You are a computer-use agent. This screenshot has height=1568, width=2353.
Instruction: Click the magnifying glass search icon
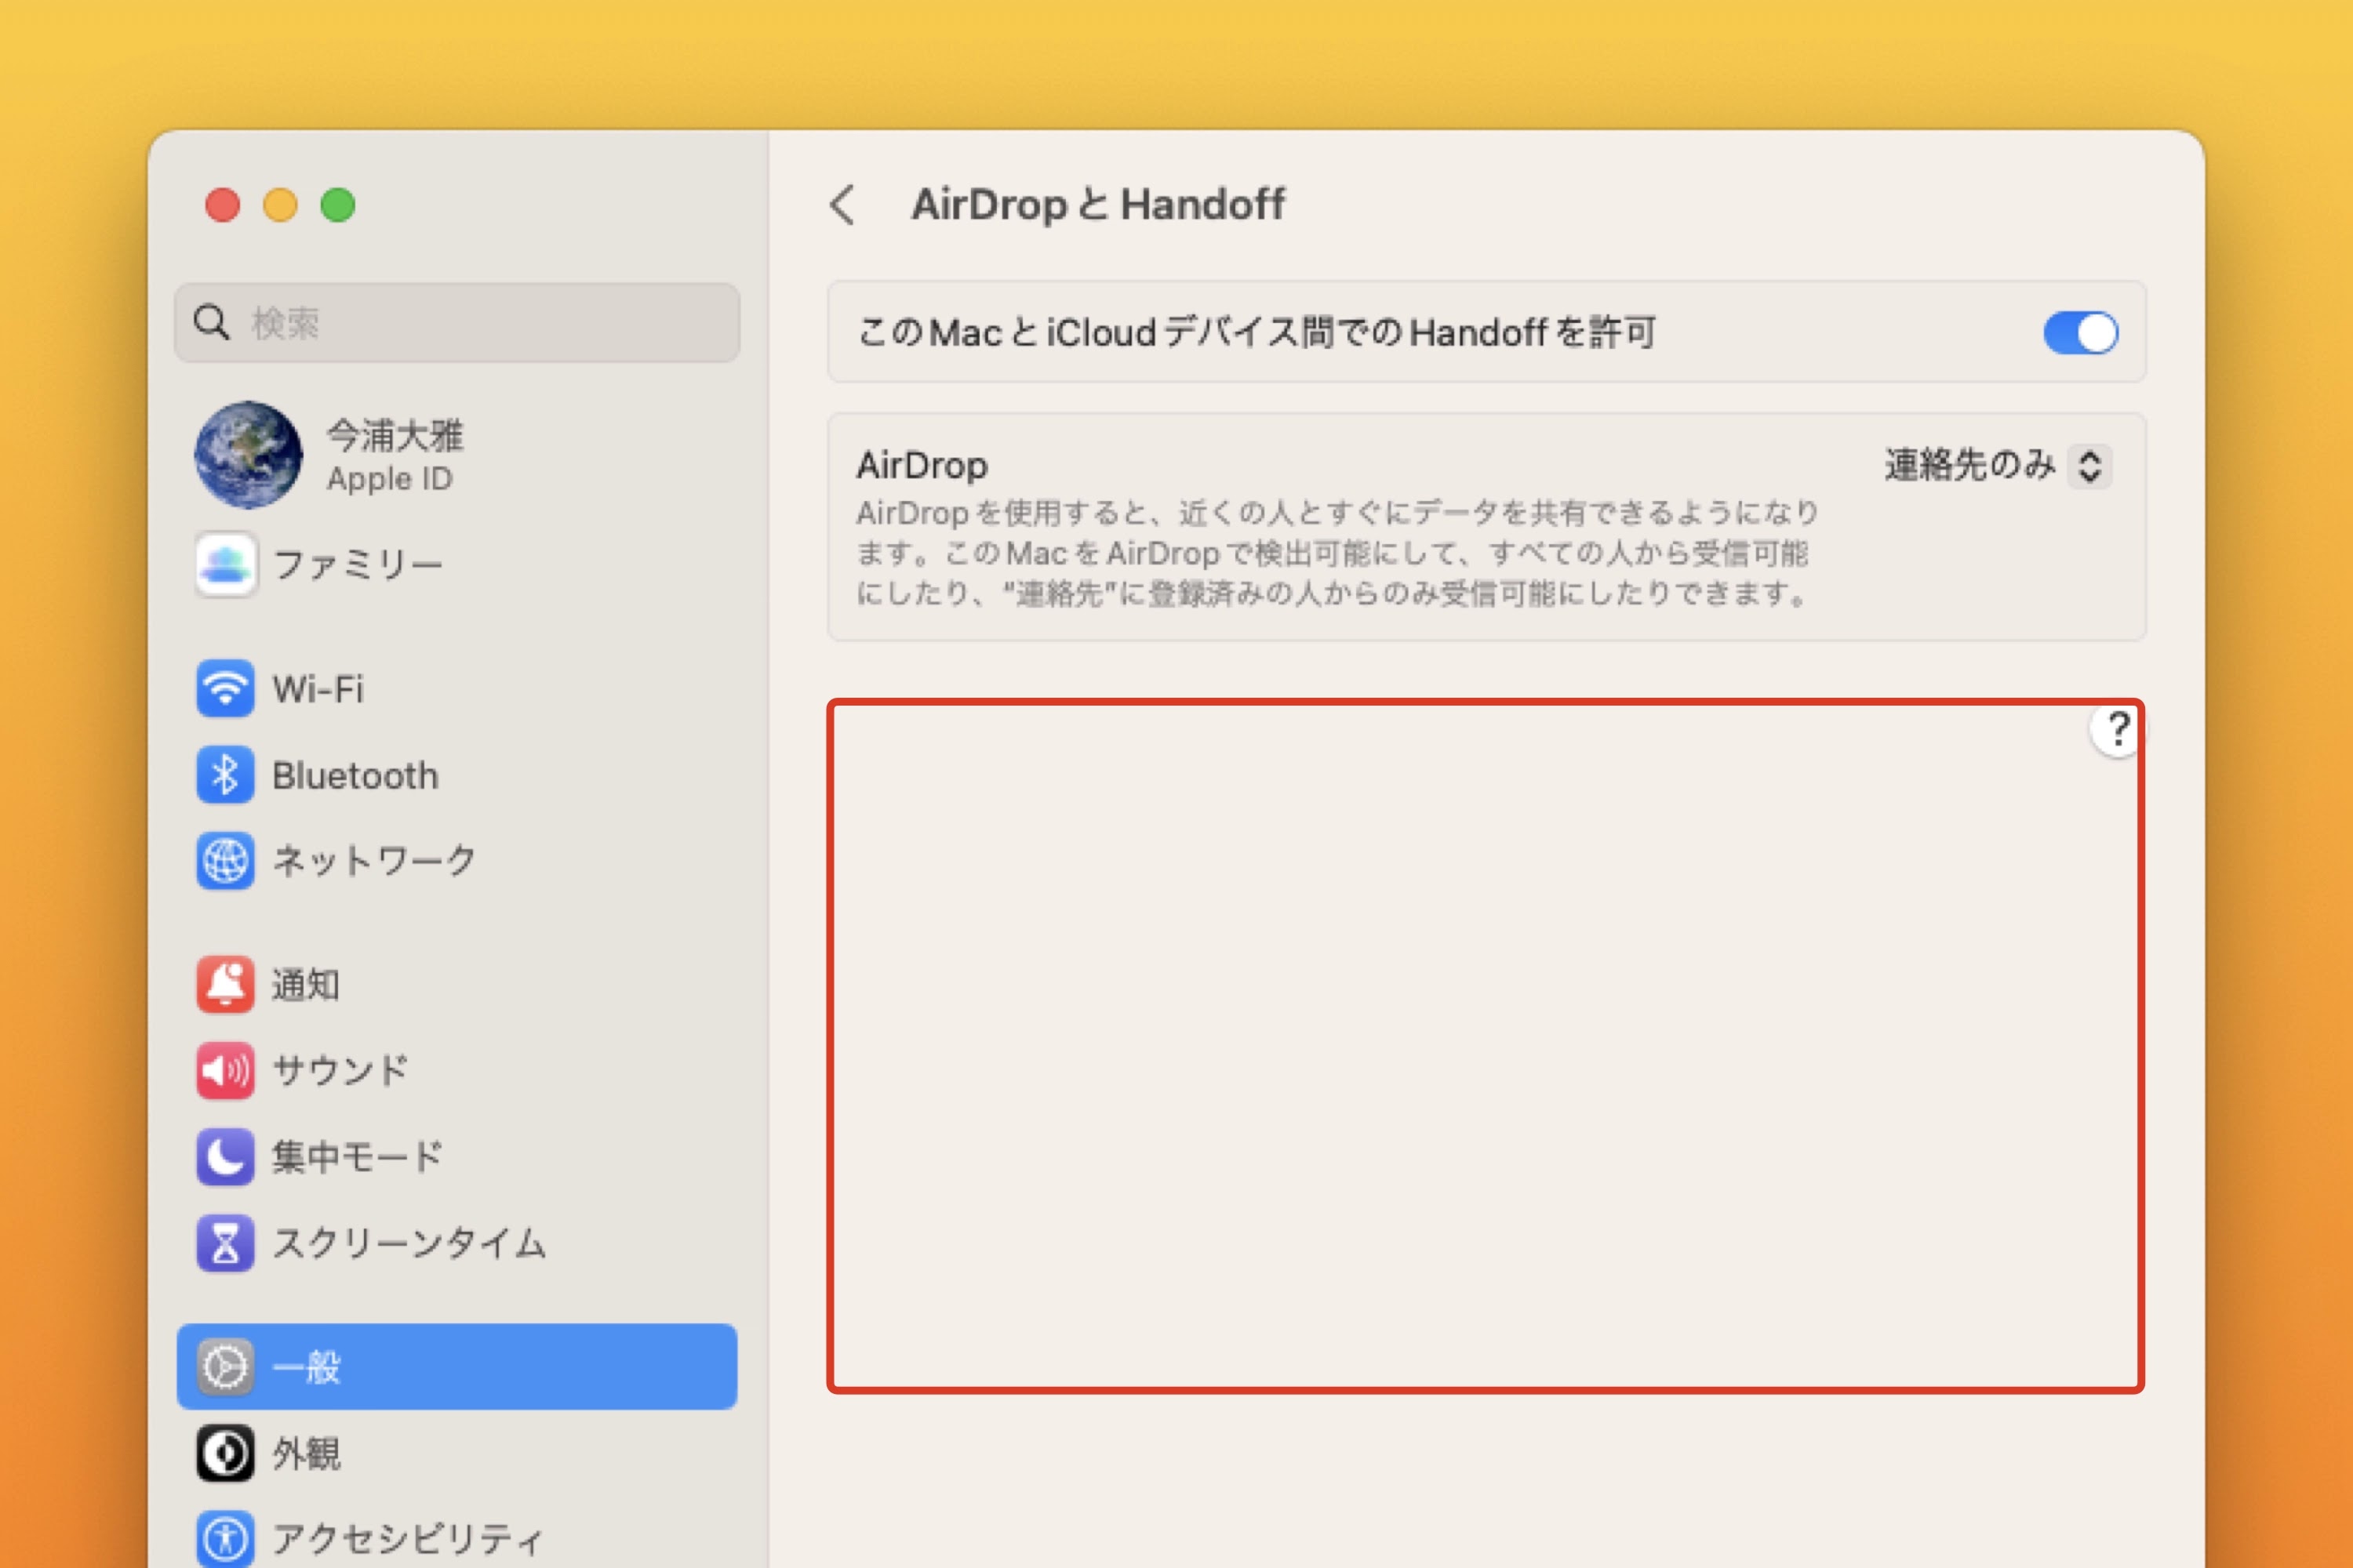[211, 322]
